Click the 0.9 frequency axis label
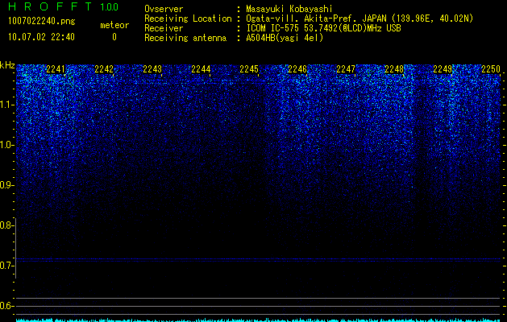Image resolution: width=507 pixels, height=322 pixels. click(x=7, y=185)
